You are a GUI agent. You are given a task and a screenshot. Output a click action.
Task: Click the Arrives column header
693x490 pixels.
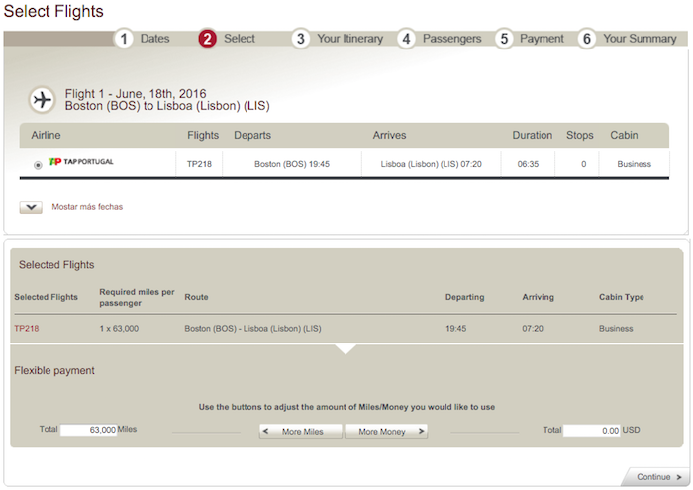coord(389,135)
